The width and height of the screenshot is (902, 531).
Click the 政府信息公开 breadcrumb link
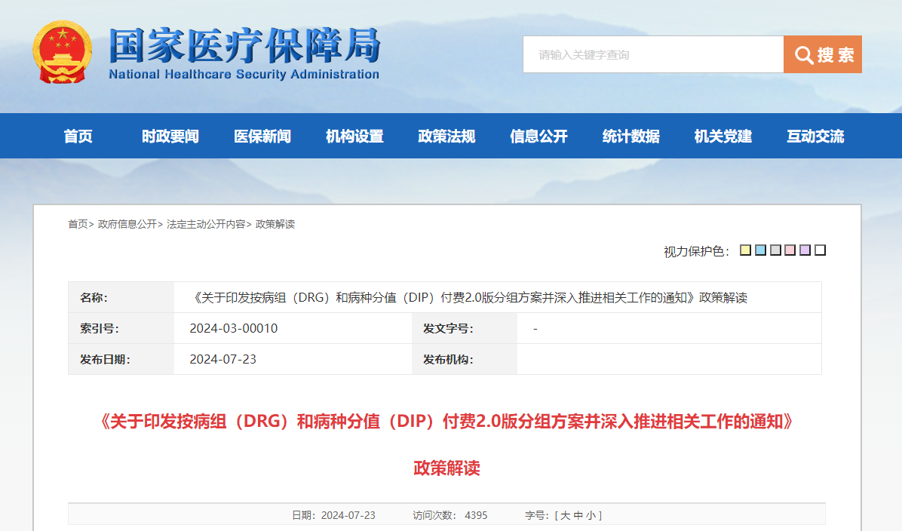[127, 224]
